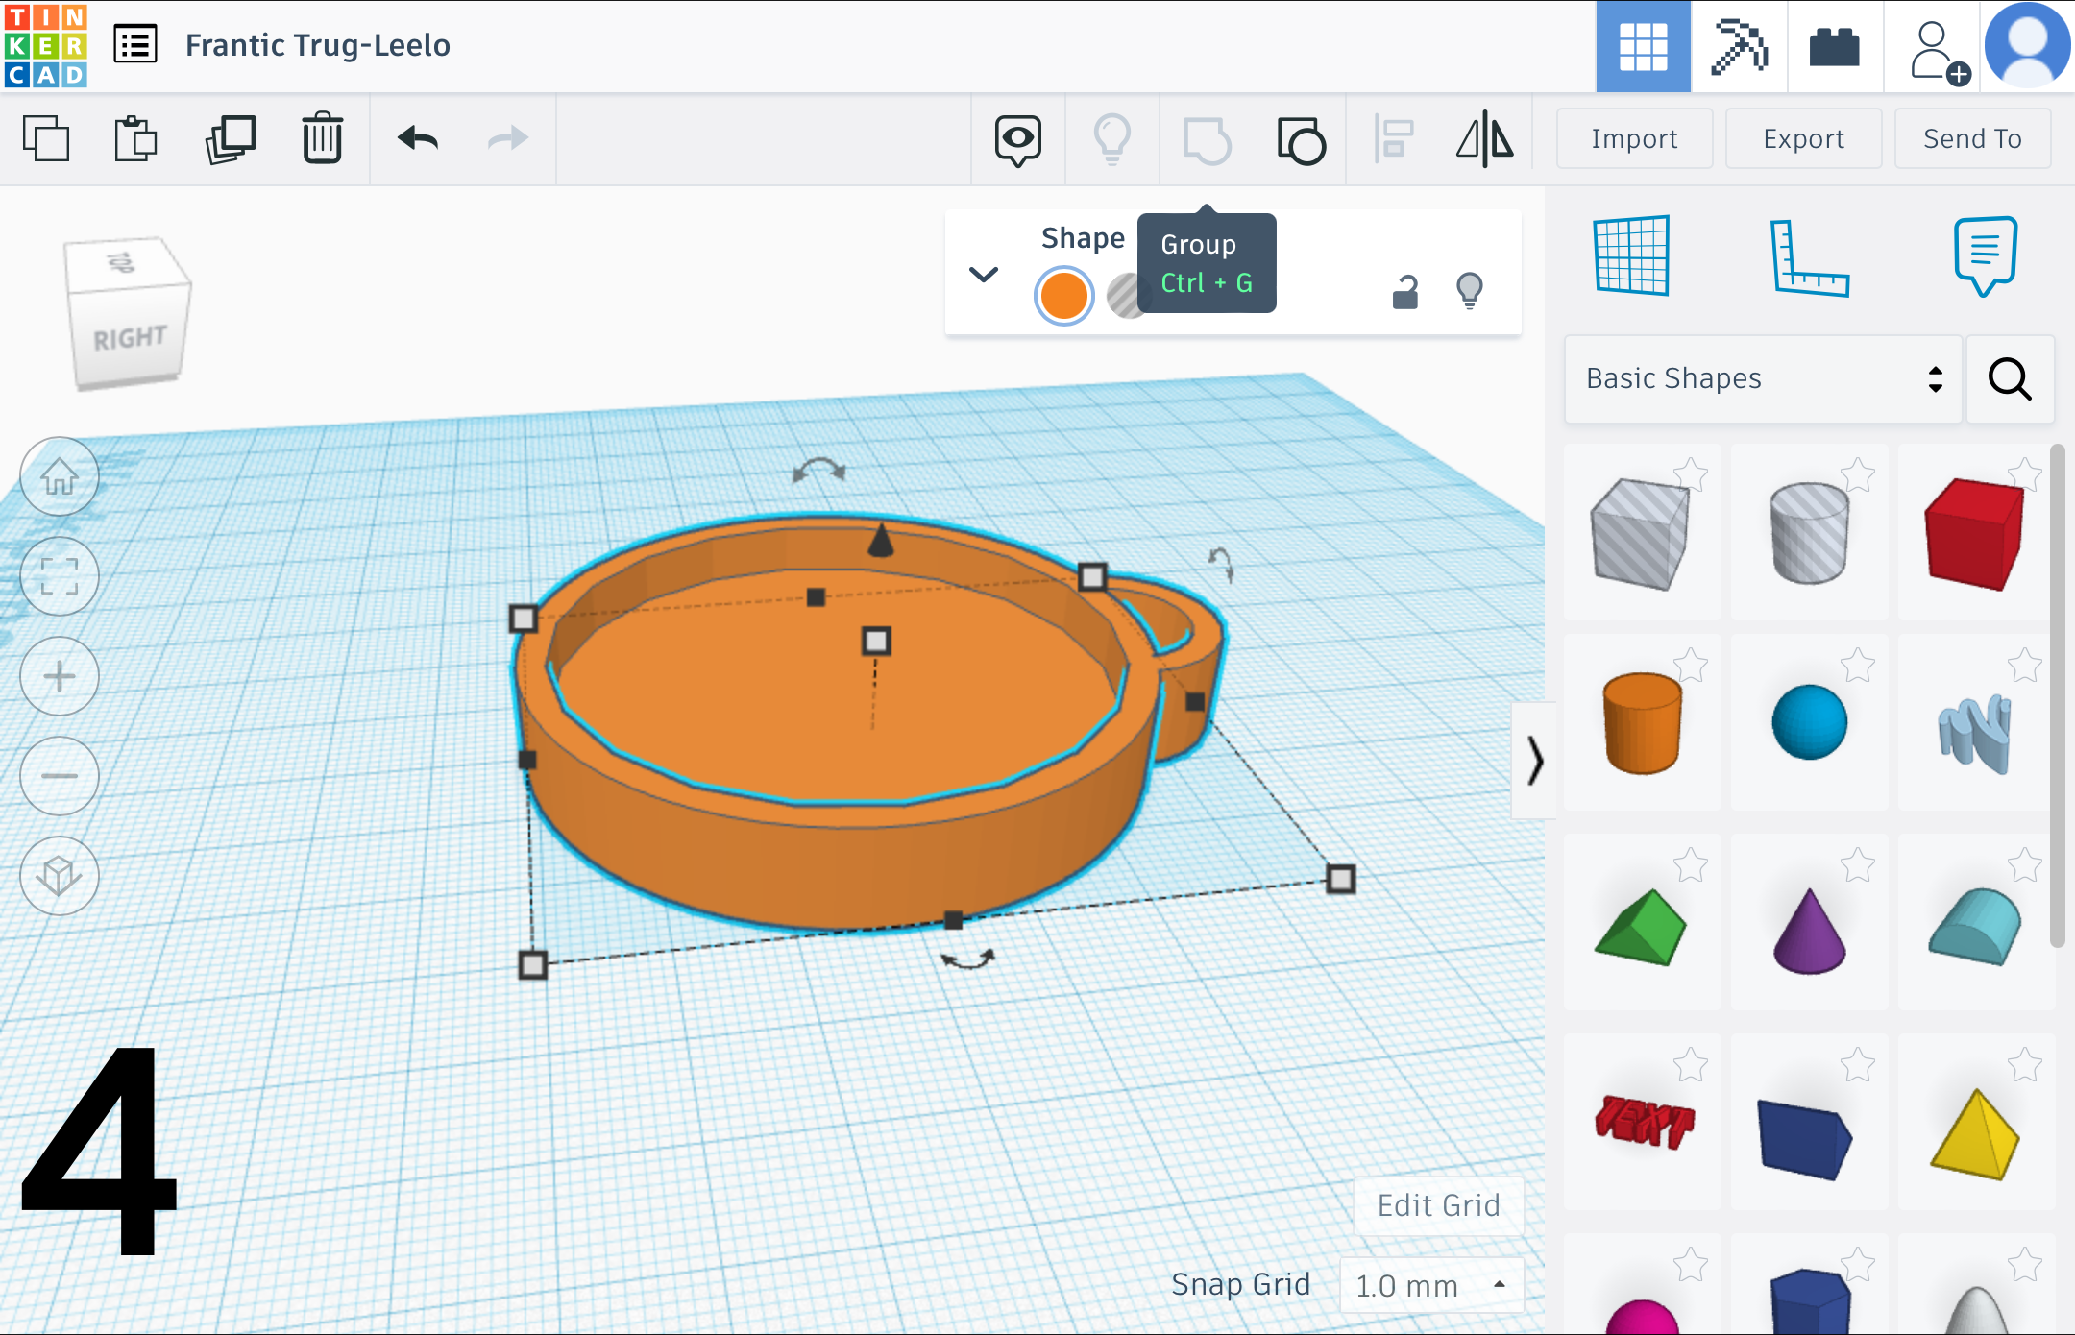Select the Workplane tool

(x=1631, y=255)
